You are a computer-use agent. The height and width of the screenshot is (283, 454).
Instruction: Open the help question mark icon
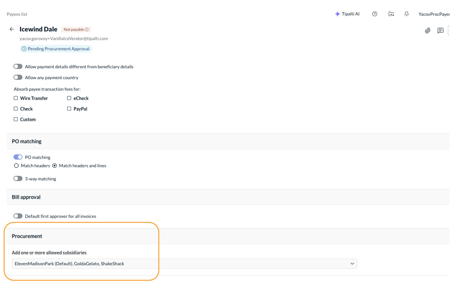click(x=375, y=14)
